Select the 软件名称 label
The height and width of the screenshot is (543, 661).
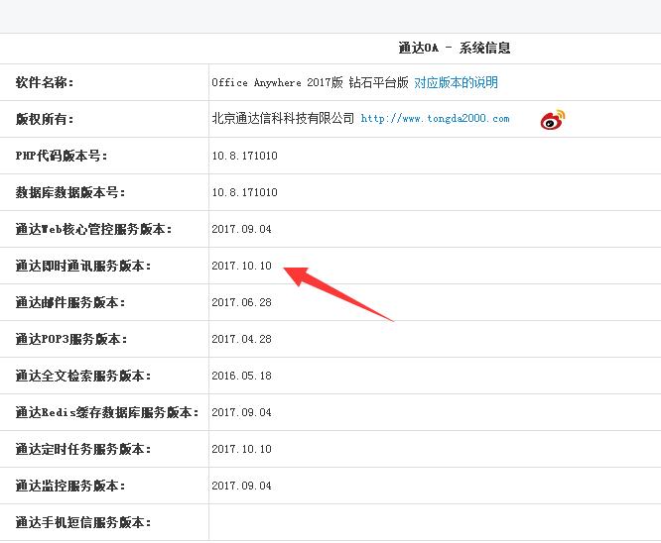click(45, 82)
